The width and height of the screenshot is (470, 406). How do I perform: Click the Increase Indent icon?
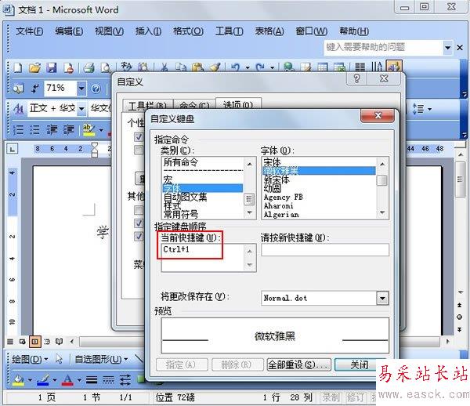(69, 129)
